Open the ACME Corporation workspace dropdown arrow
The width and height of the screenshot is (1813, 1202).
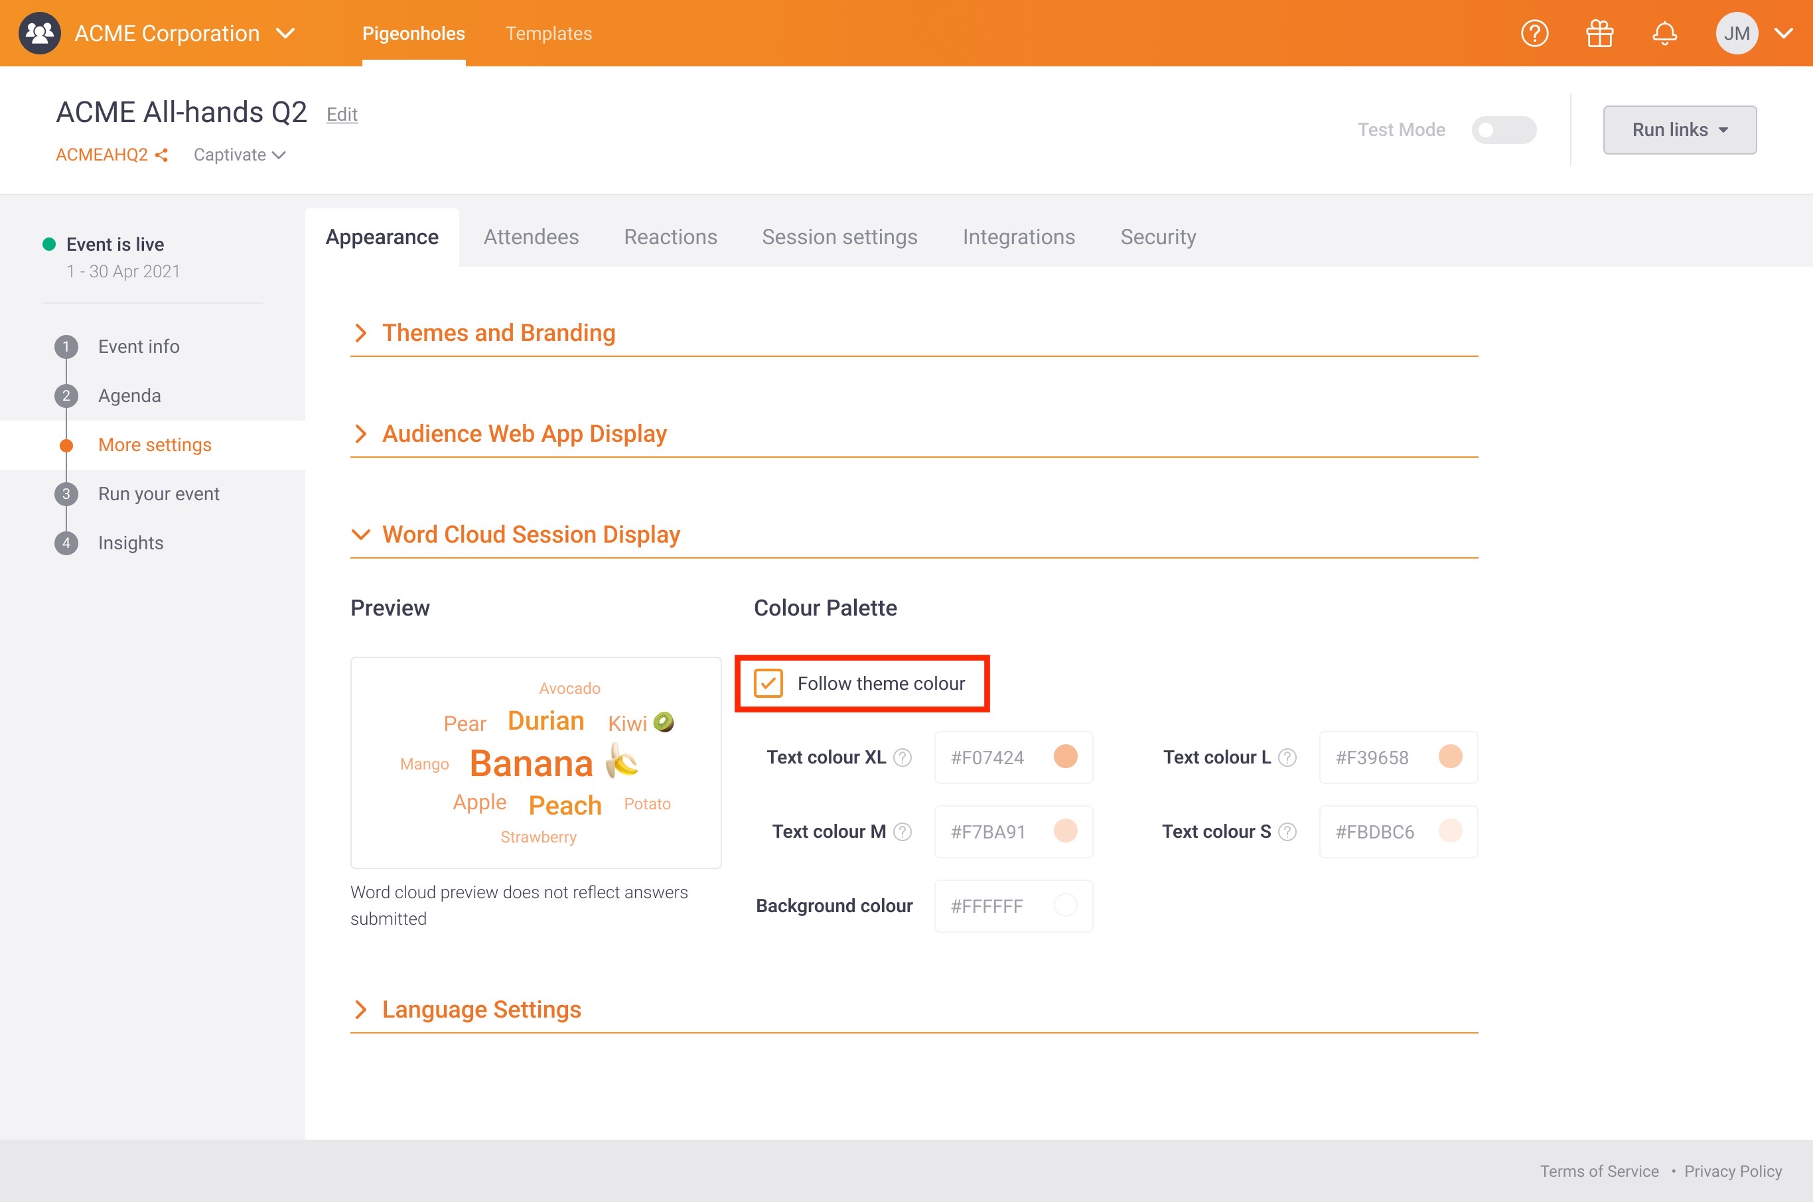pyautogui.click(x=285, y=33)
